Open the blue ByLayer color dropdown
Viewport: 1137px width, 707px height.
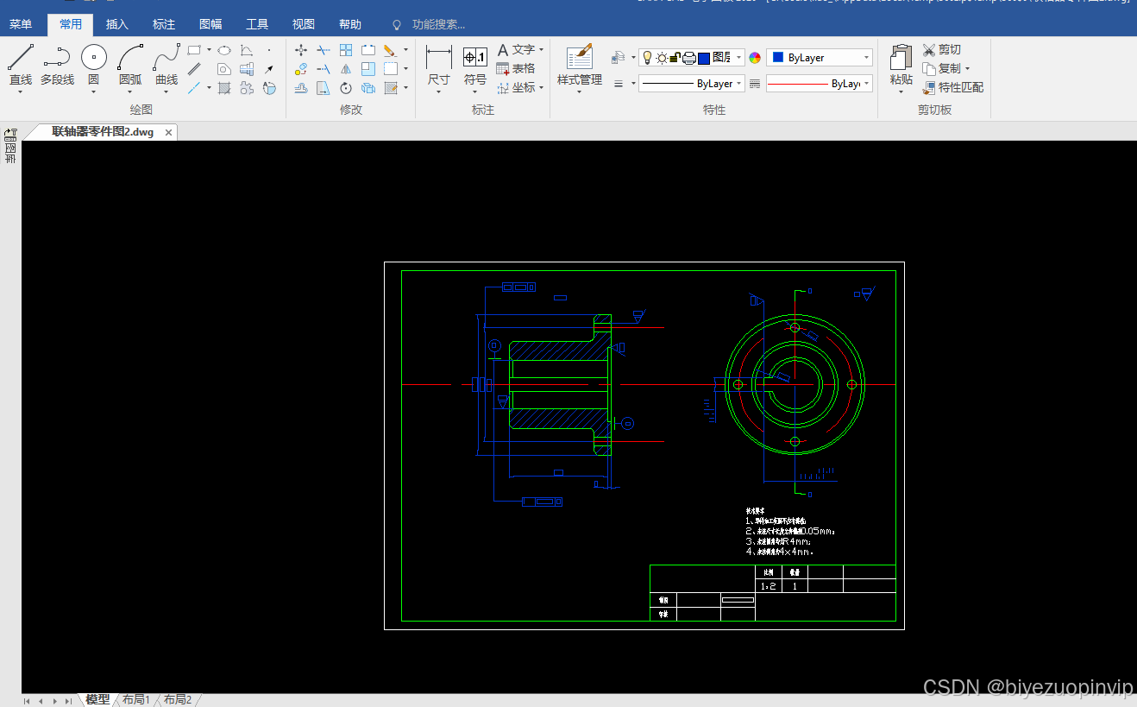click(820, 58)
